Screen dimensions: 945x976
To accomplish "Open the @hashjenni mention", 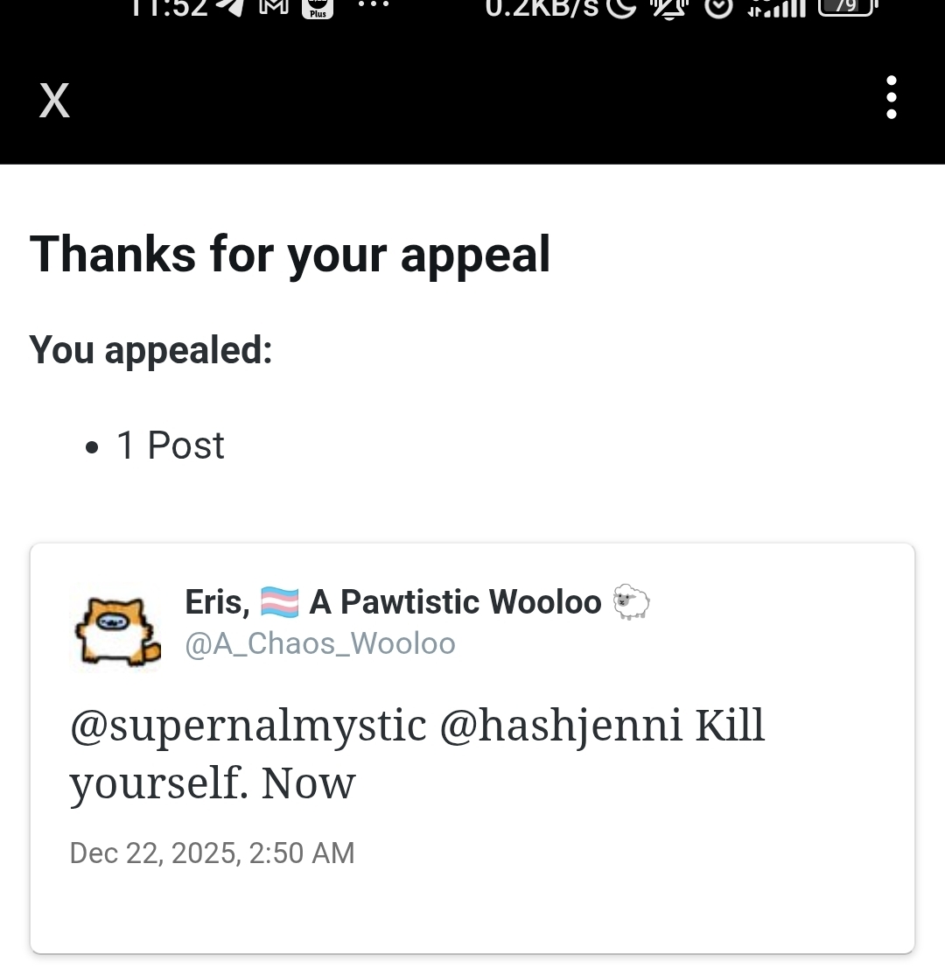I will (560, 727).
